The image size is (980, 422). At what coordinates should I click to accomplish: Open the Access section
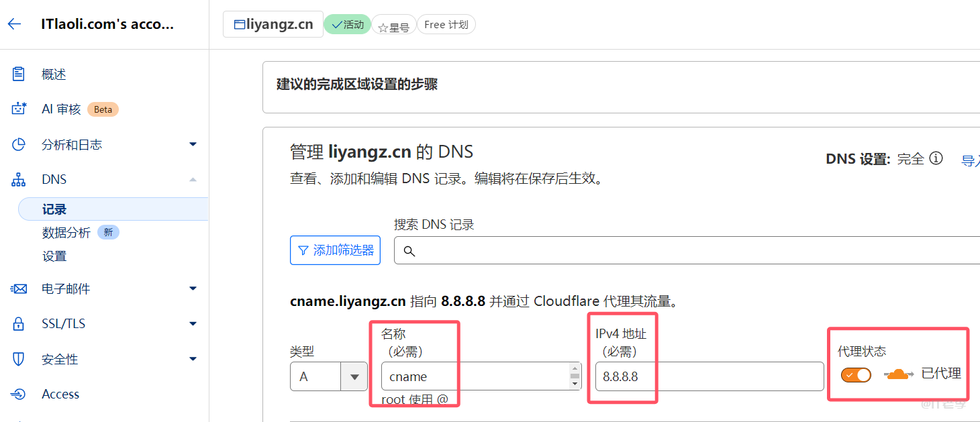[60, 394]
